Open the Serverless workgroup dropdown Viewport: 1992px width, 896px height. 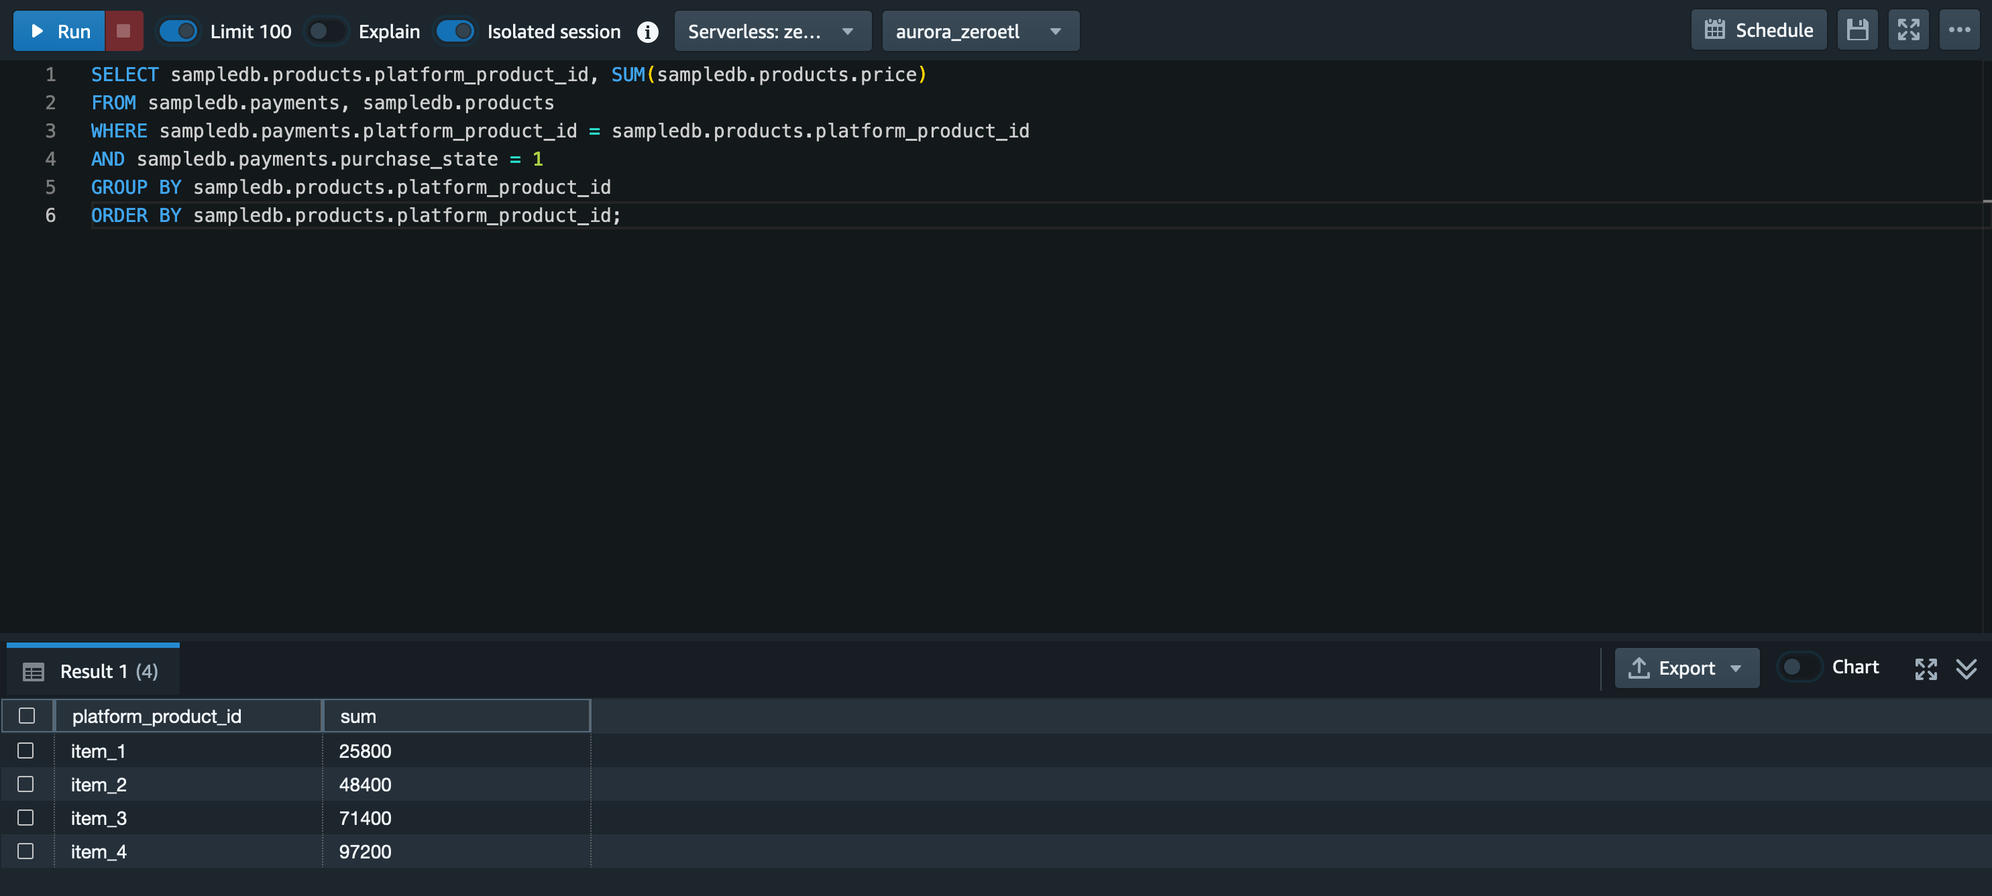point(773,31)
